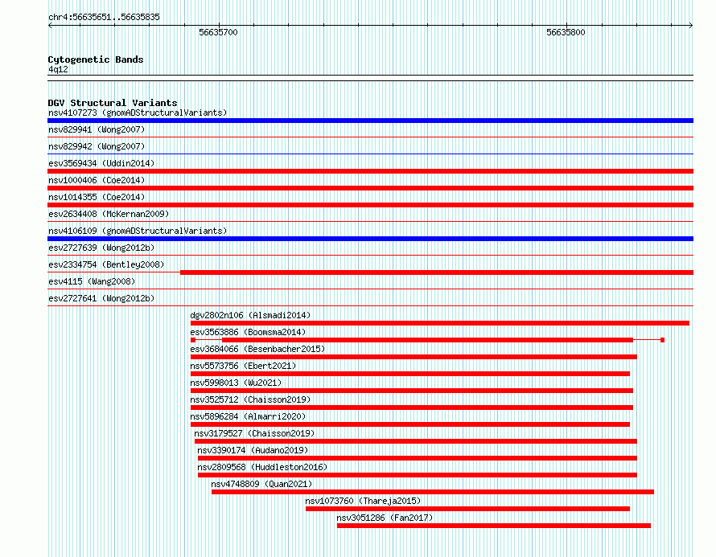Select the 4q12 band label

coord(58,69)
